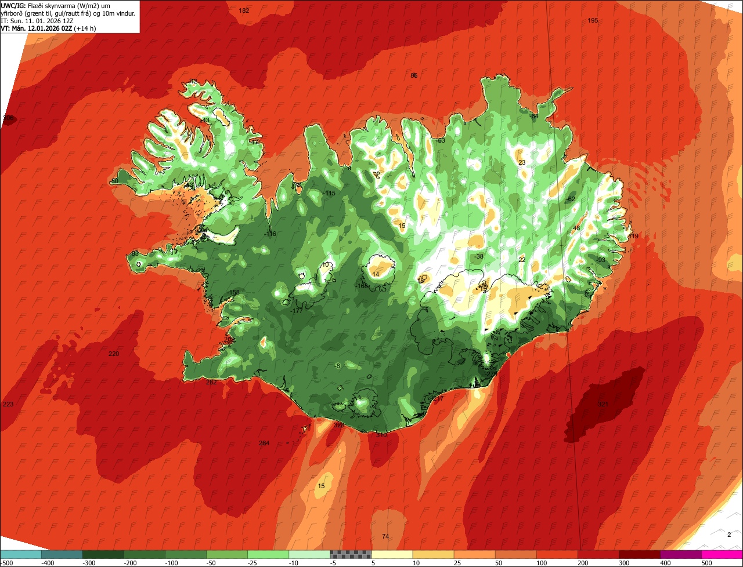This screenshot has width=743, height=567.
Task: Click the map value '-93' in the Eastfjords
Action: click(601, 260)
